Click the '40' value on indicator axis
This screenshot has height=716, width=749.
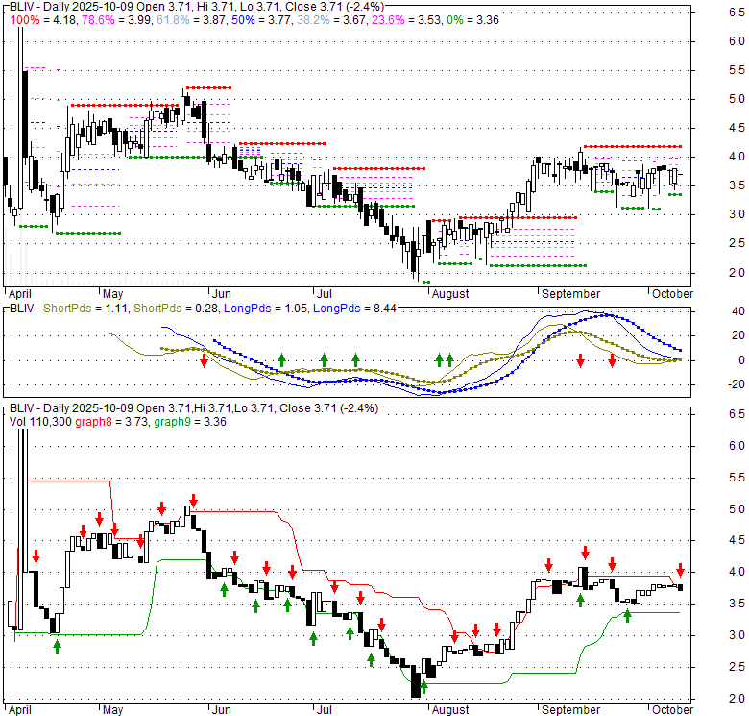(x=738, y=311)
